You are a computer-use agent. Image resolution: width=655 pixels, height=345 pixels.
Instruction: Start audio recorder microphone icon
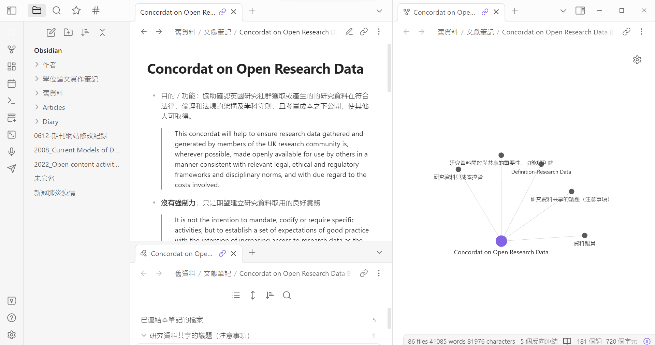pyautogui.click(x=12, y=152)
